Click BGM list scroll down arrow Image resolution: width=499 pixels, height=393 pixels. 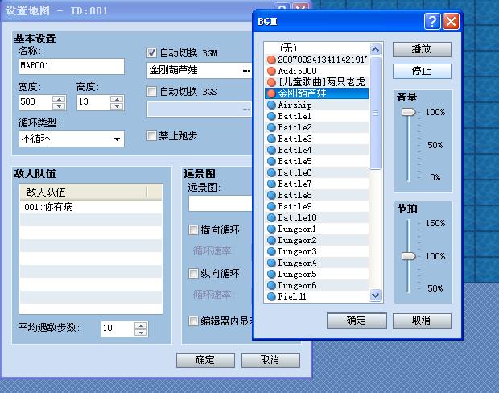[376, 296]
